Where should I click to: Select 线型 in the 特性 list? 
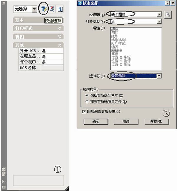[115, 36]
